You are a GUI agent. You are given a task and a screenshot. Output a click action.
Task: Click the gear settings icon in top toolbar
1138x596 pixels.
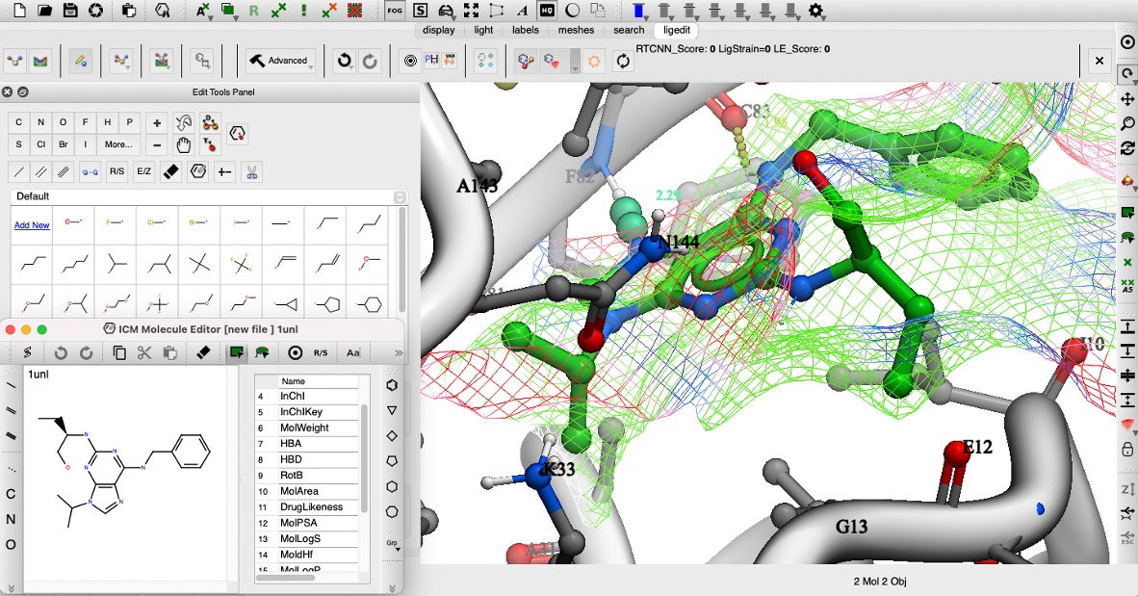click(x=815, y=11)
